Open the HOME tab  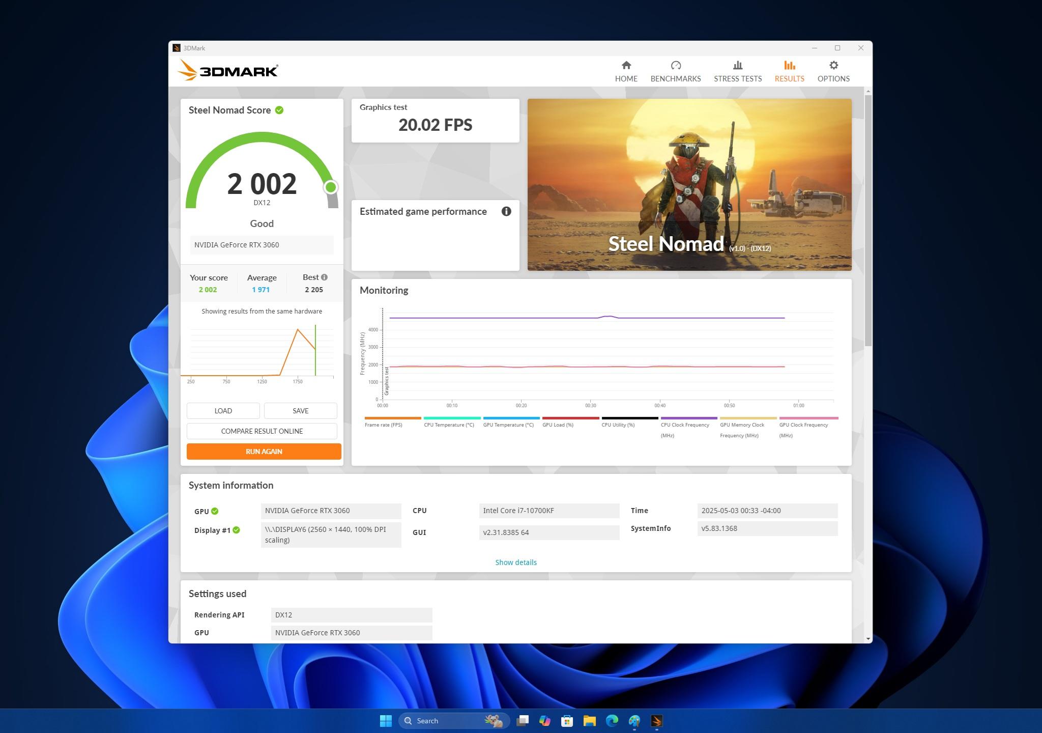pyautogui.click(x=626, y=72)
